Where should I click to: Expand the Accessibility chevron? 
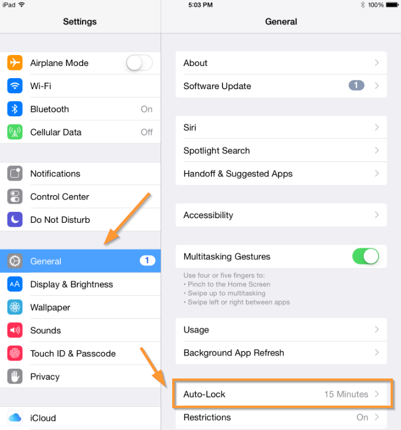377,215
